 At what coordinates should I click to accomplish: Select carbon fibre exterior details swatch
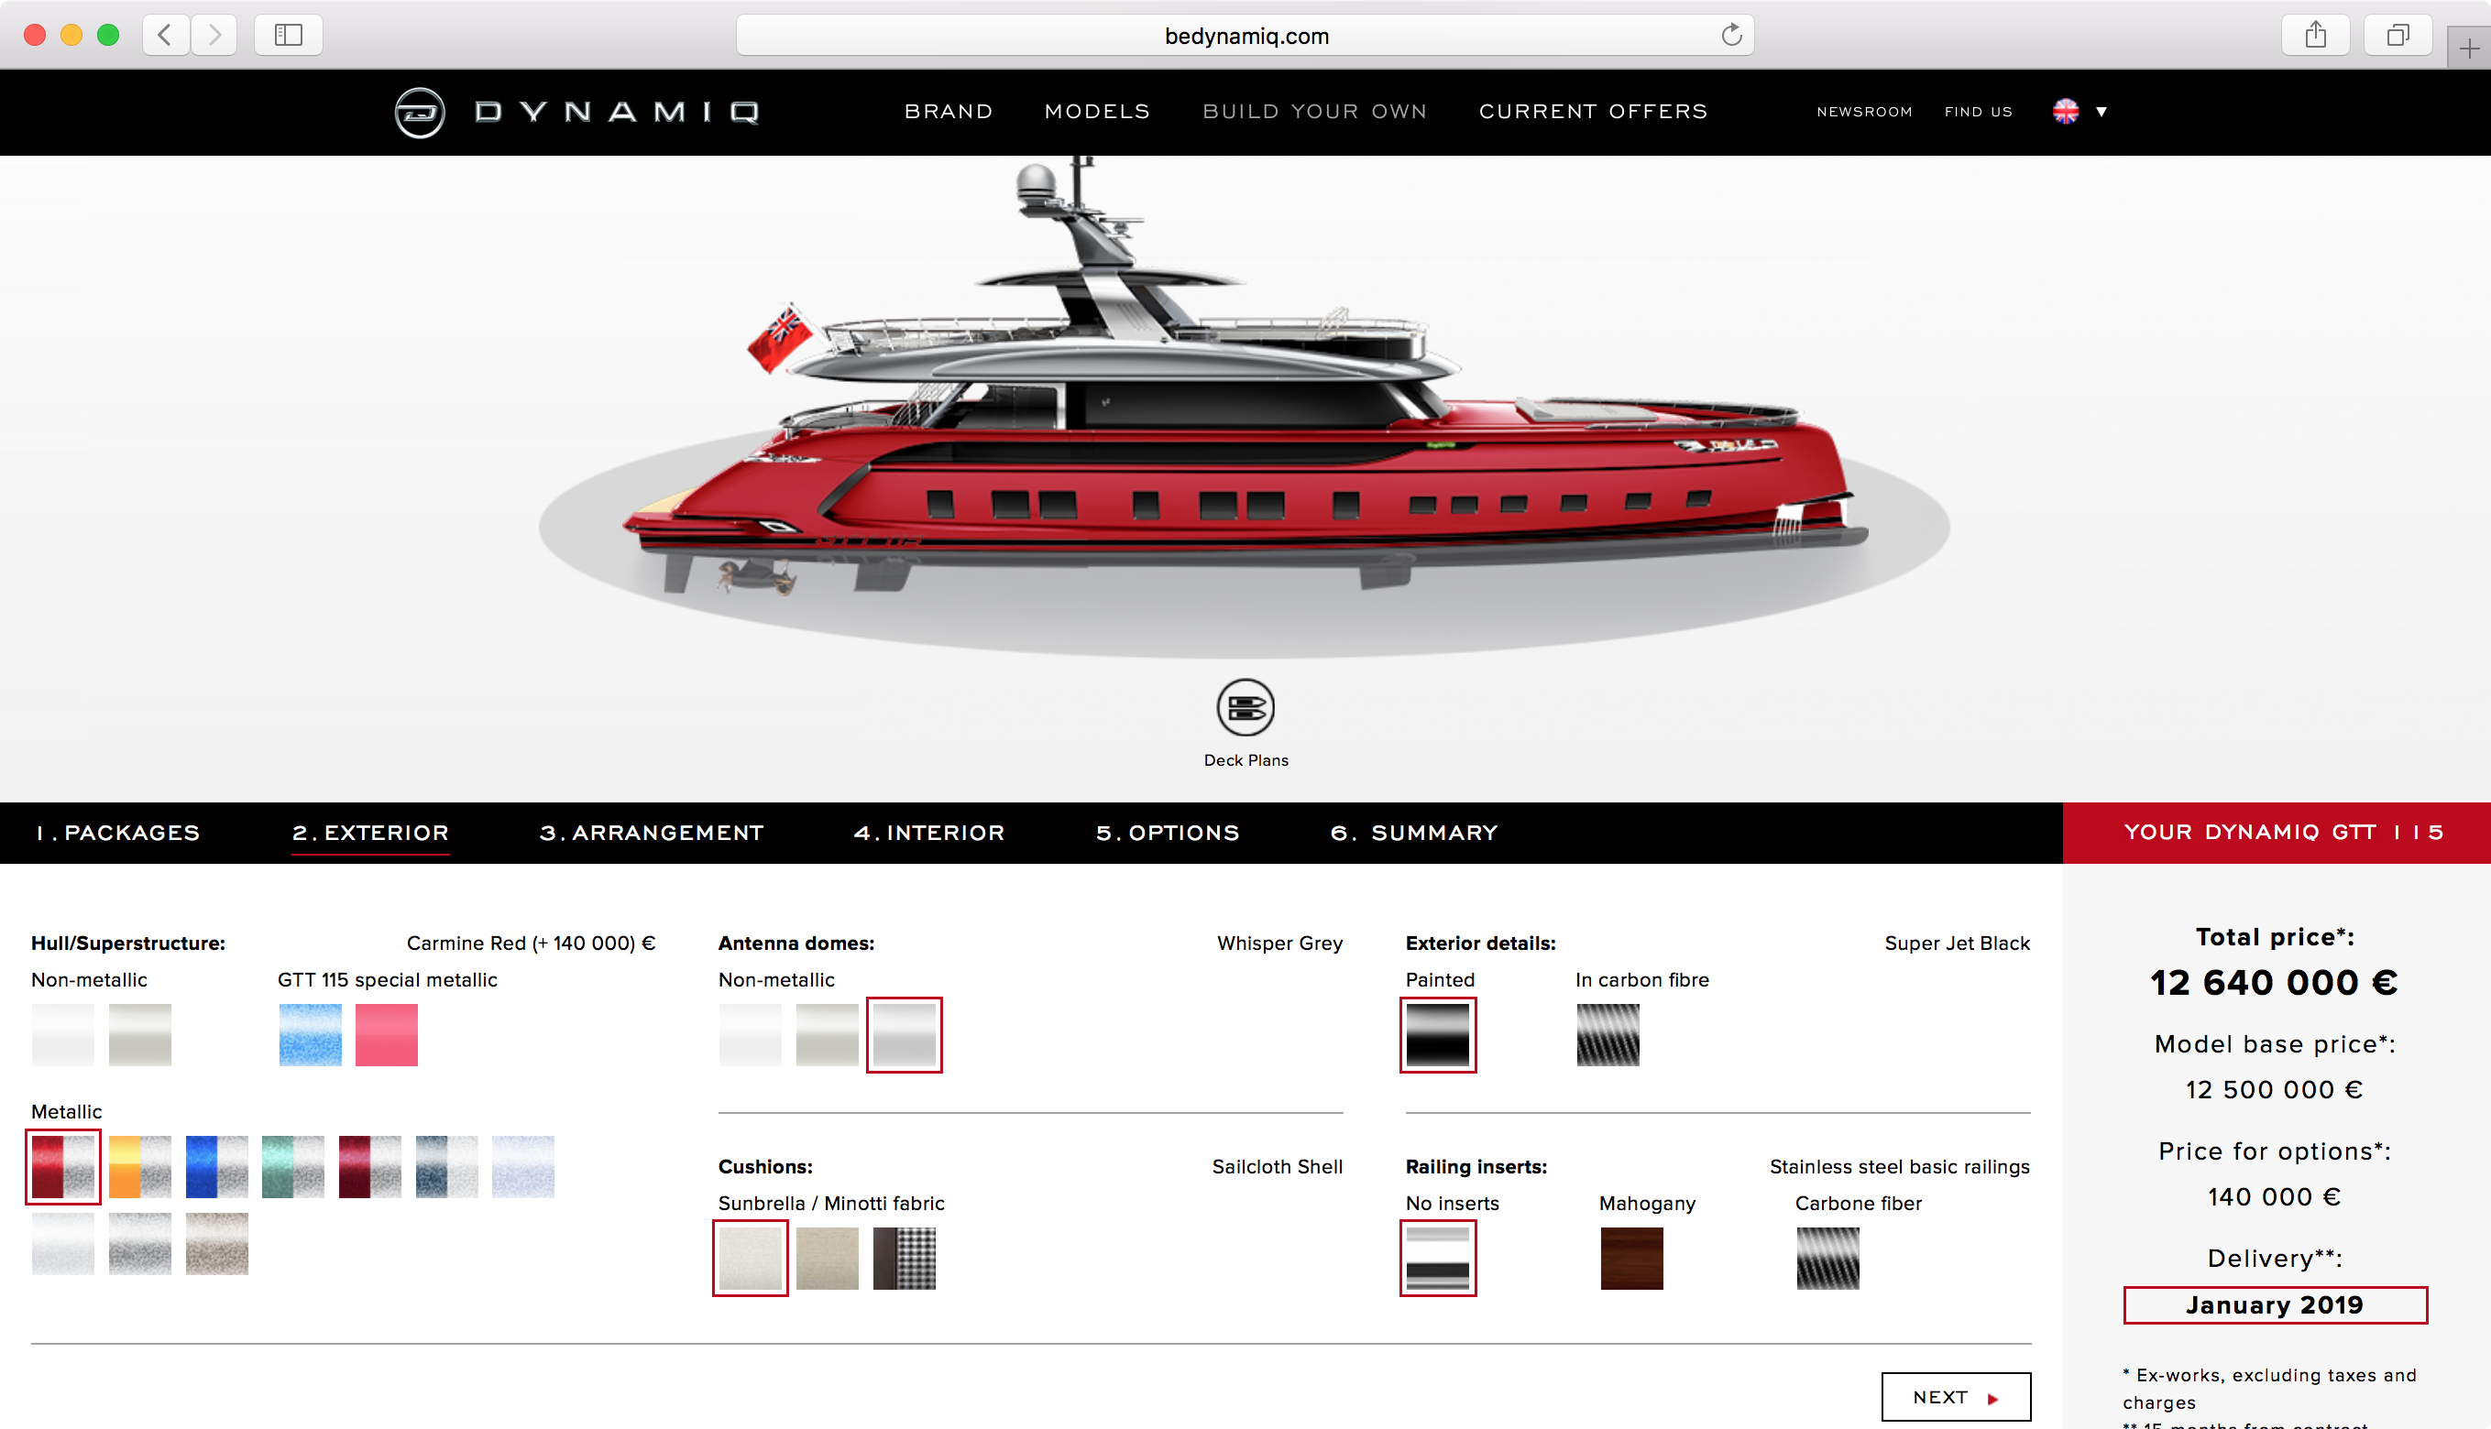1608,1034
